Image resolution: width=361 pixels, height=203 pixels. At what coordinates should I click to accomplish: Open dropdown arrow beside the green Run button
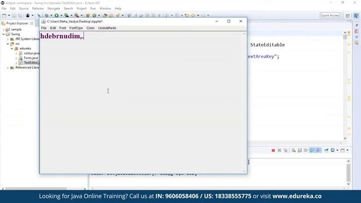pos(61,15)
